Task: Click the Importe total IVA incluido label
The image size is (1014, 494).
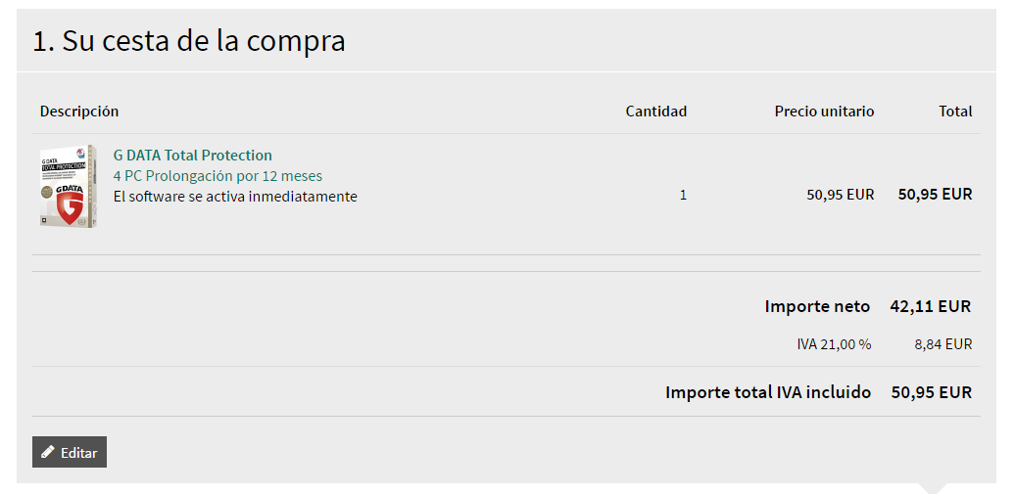Action: click(768, 392)
